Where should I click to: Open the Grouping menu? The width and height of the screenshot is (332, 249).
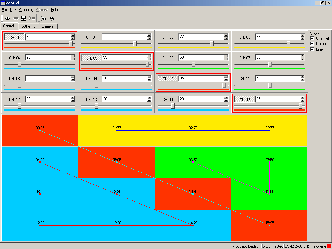coord(26,10)
